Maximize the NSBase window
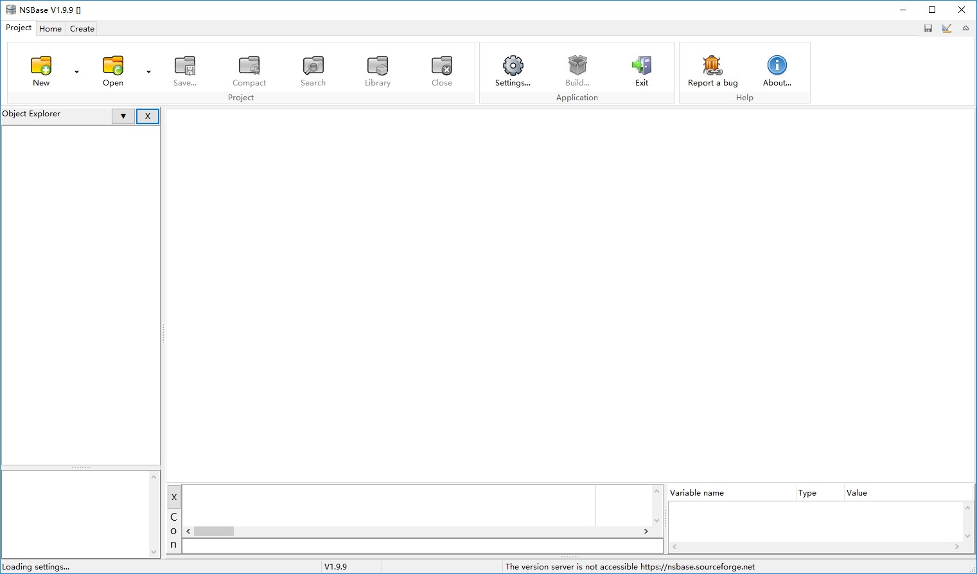This screenshot has height=574, width=977. 932,10
